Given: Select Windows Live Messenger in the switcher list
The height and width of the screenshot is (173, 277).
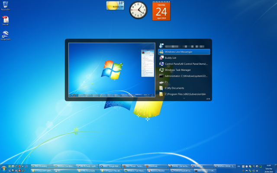Looking at the screenshot, I should (184, 52).
